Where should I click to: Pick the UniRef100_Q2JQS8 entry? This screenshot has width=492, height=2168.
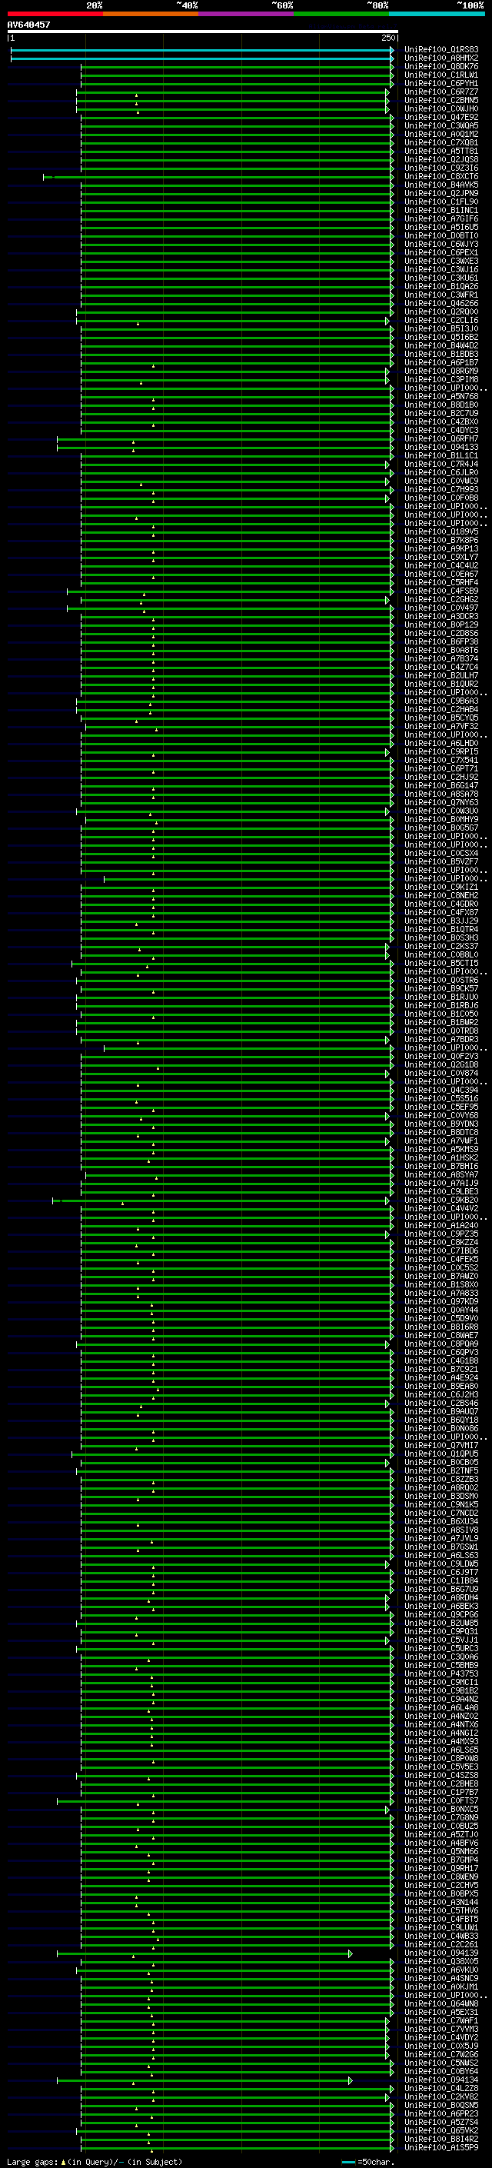[441, 159]
